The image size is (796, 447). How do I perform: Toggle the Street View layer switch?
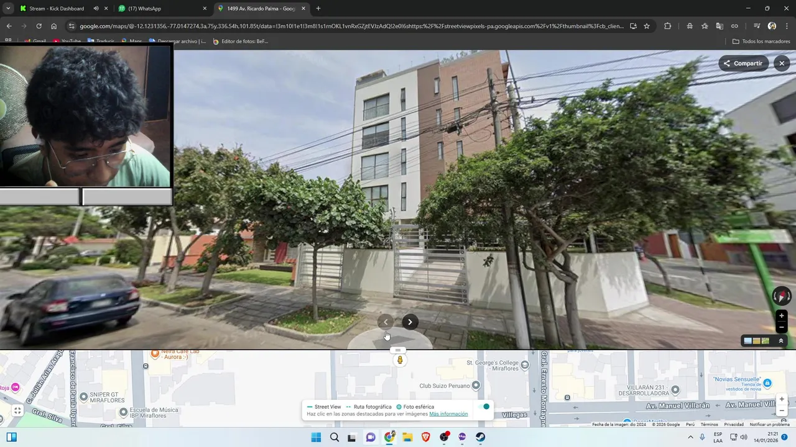coord(484,407)
